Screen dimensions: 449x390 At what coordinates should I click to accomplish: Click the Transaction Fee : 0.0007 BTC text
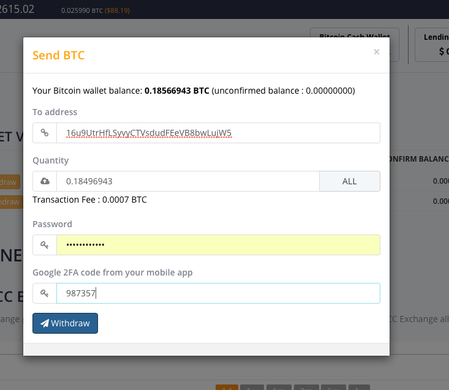tap(89, 200)
